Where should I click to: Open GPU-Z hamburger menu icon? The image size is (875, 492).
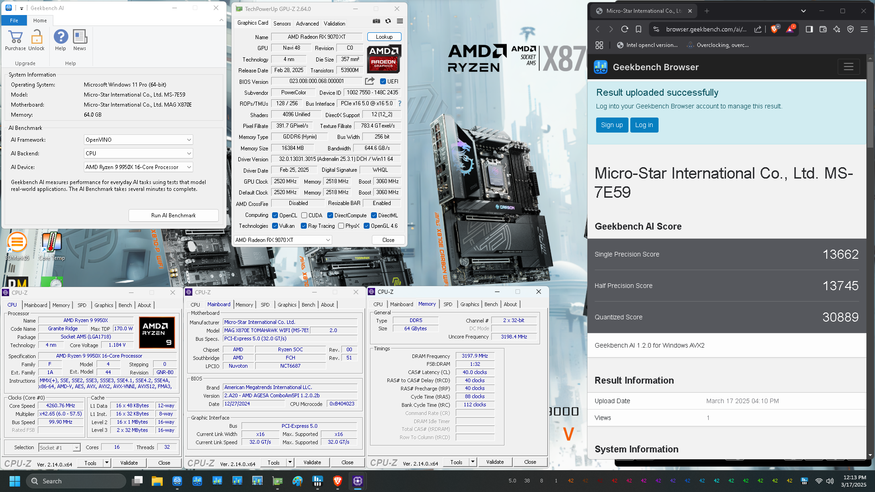[x=400, y=21]
